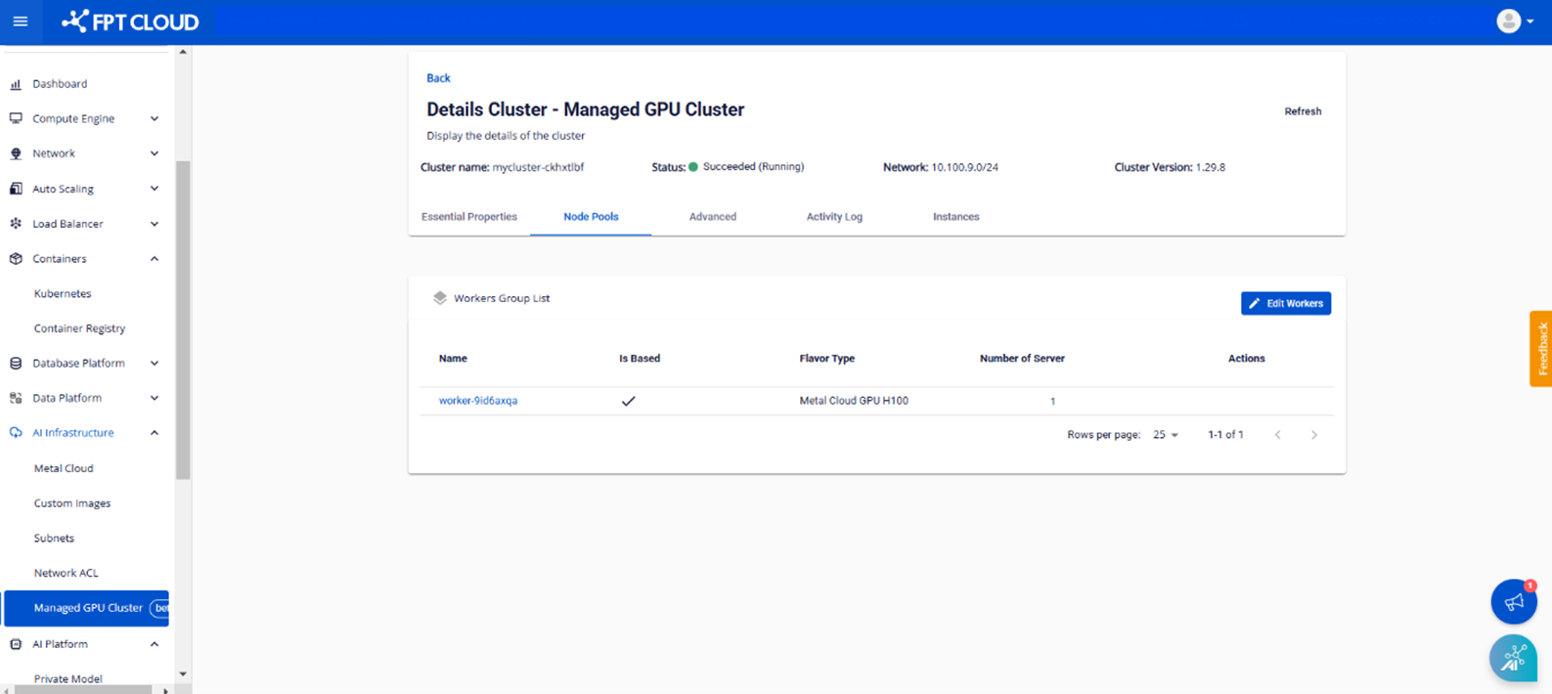Open the rows per page dropdown
This screenshot has width=1552, height=694.
tap(1165, 435)
